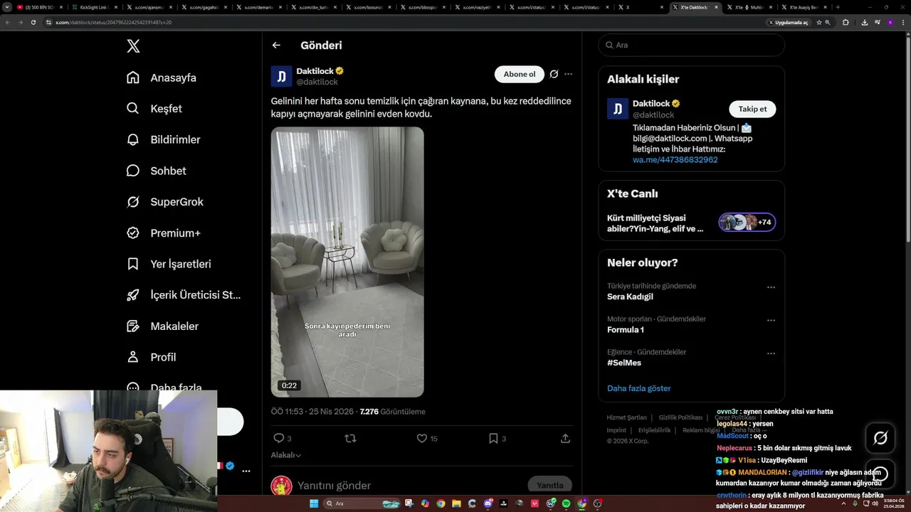Screen dimensions: 911x512
Task: Play the living room video
Action: pyautogui.click(x=347, y=262)
